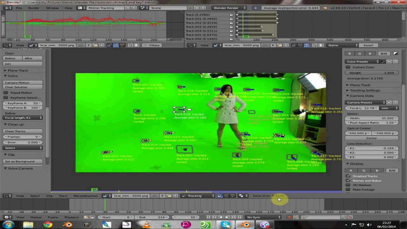The width and height of the screenshot is (407, 229).
Task: Click the Camera Motion button
Action: 23,83
